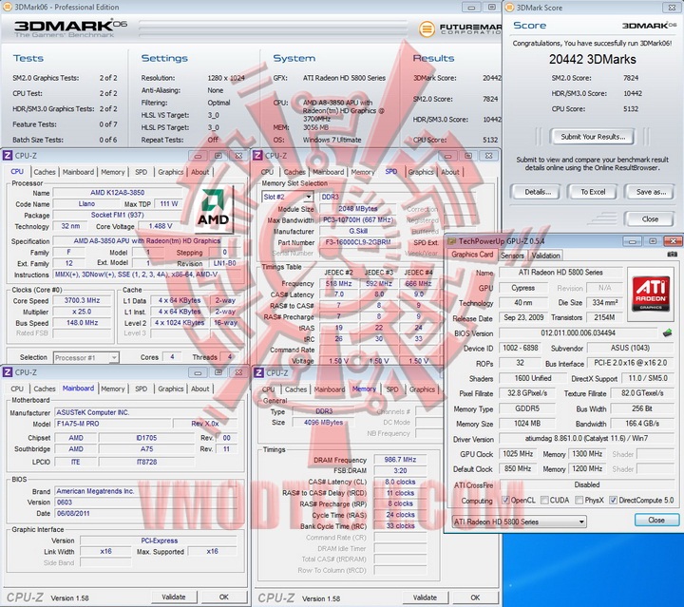Click the Module Size 2048 MBytes value

click(x=358, y=209)
